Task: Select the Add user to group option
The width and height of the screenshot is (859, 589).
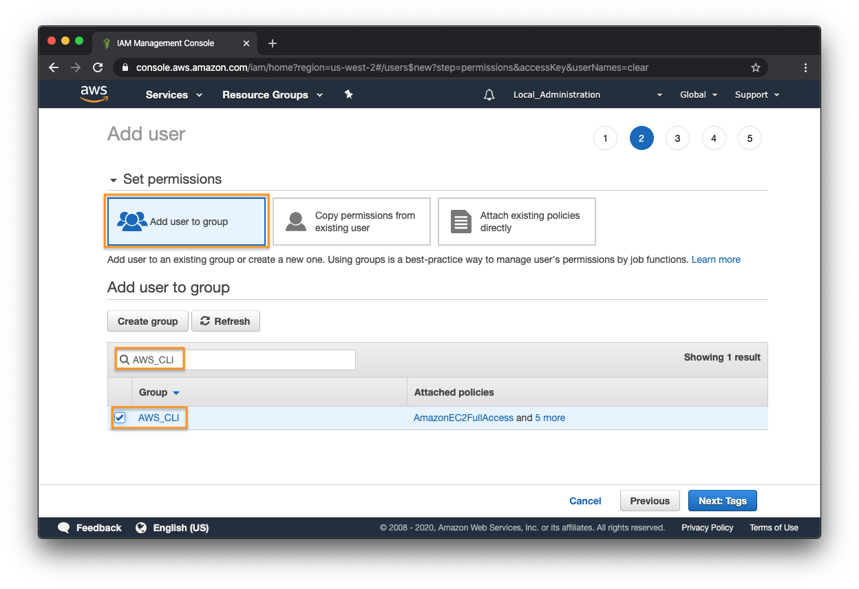Action: [x=187, y=222]
